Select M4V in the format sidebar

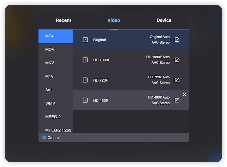coord(49,76)
